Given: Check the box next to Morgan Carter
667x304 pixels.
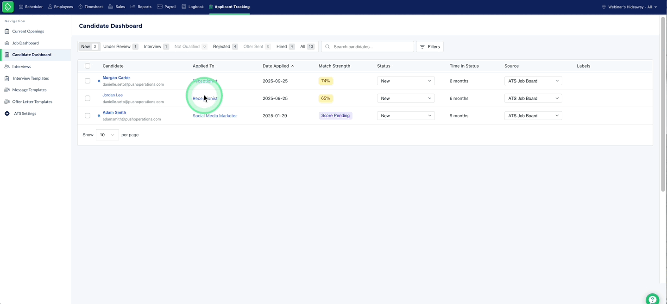Looking at the screenshot, I should tap(88, 81).
